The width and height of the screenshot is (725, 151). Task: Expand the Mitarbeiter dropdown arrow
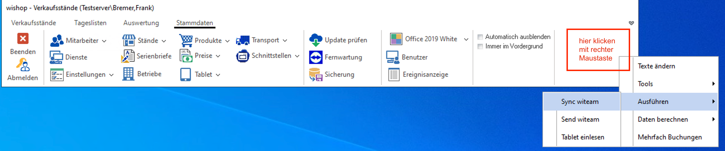pos(104,41)
